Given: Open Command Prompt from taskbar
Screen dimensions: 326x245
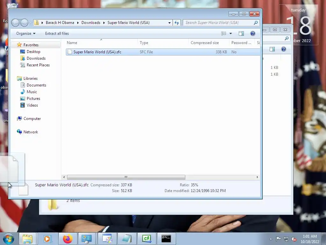Looking at the screenshot, I should click(x=166, y=239).
